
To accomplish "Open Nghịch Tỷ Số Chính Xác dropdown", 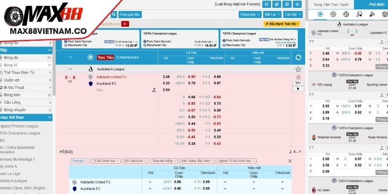I will click(x=237, y=161).
